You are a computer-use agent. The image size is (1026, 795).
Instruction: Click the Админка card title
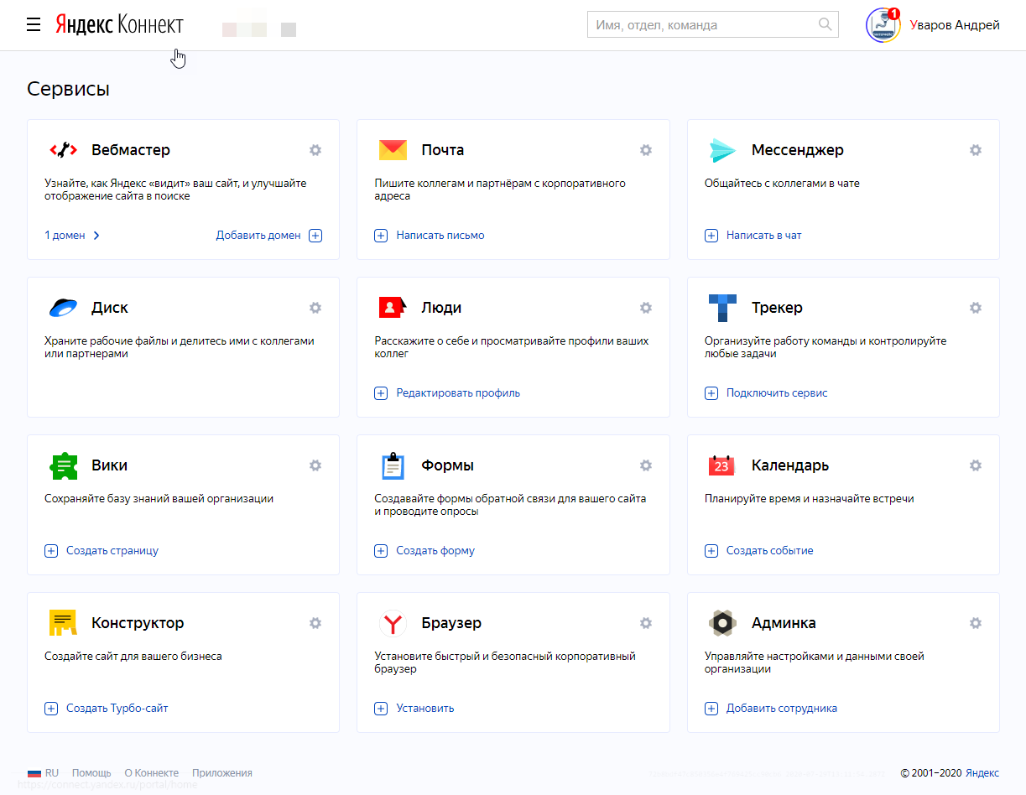[784, 623]
